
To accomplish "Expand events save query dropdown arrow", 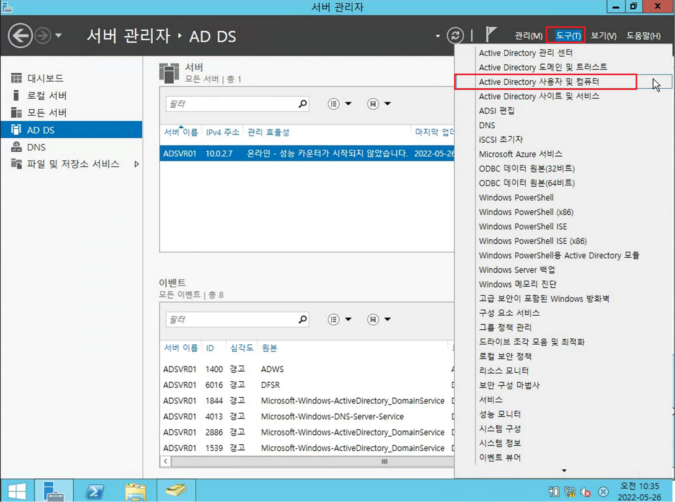I will [388, 320].
